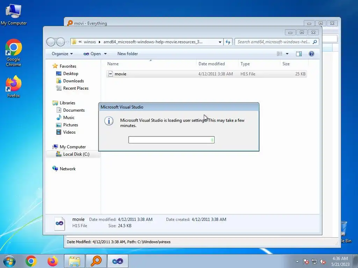The image size is (358, 268).
Task: Click the Show desktop strip beside the clock
Action: point(356,261)
